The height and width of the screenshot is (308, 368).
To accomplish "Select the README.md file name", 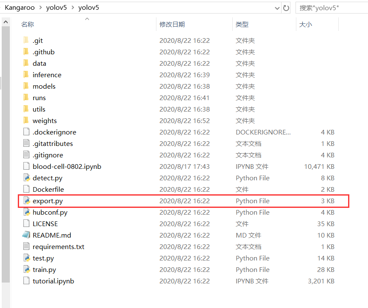I will pyautogui.click(x=52, y=235).
